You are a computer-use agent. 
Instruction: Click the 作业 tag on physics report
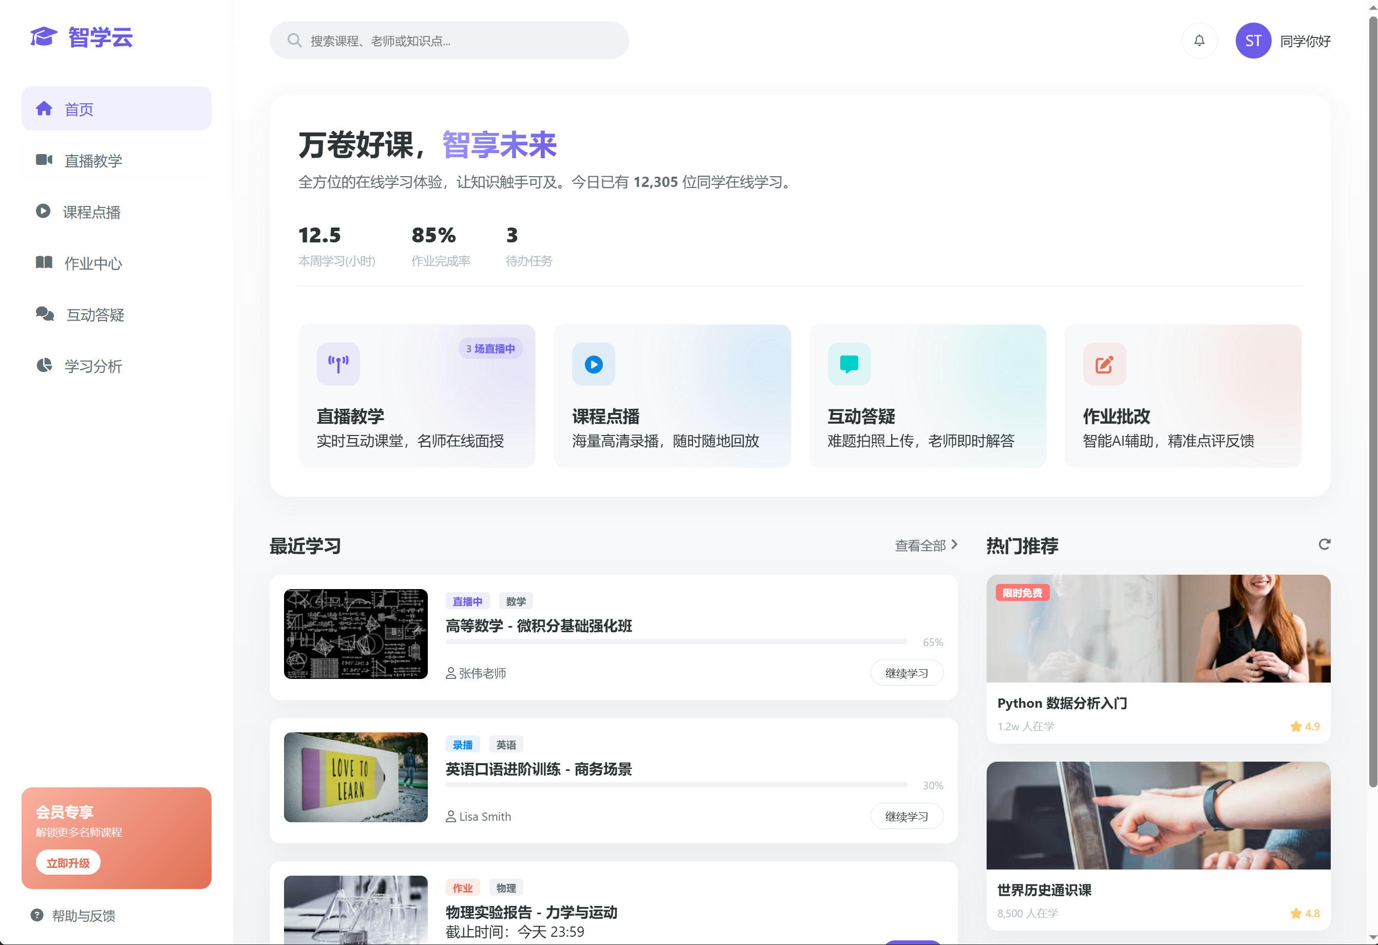click(x=462, y=888)
